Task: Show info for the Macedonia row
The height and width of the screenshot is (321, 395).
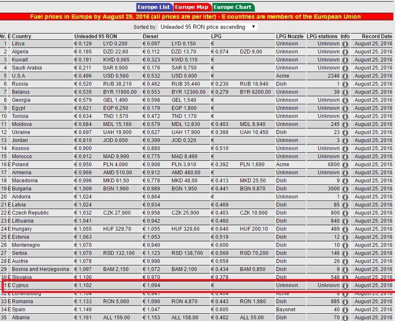Action: (x=345, y=181)
